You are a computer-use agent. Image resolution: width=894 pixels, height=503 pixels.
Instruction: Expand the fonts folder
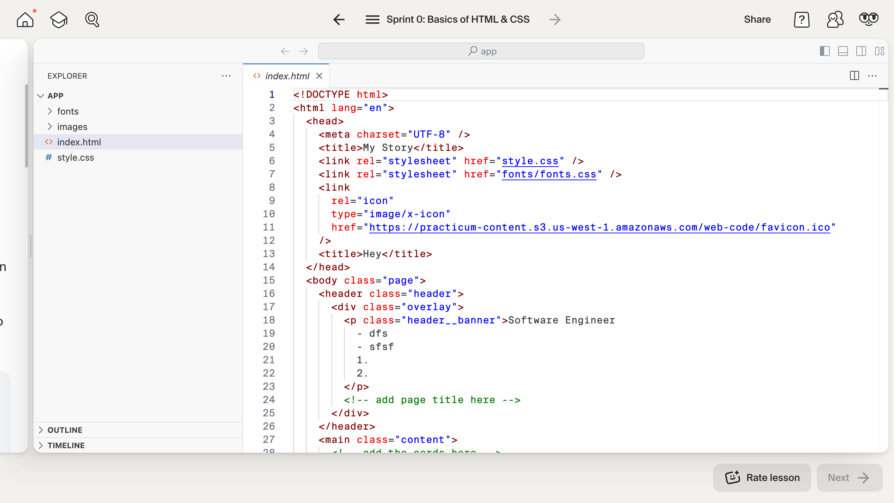[68, 111]
